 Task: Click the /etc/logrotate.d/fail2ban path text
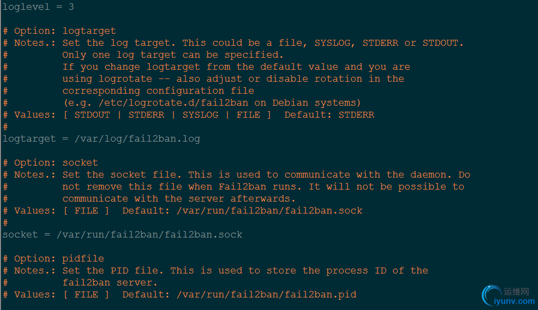[174, 103]
